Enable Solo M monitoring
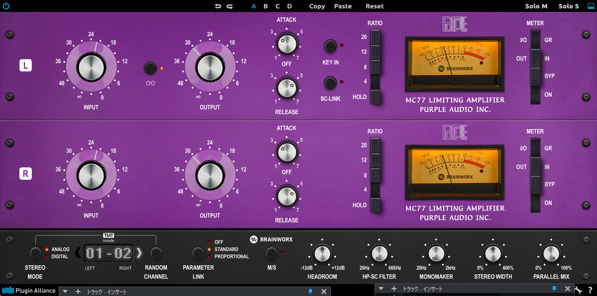The height and width of the screenshot is (296, 597). click(x=536, y=6)
